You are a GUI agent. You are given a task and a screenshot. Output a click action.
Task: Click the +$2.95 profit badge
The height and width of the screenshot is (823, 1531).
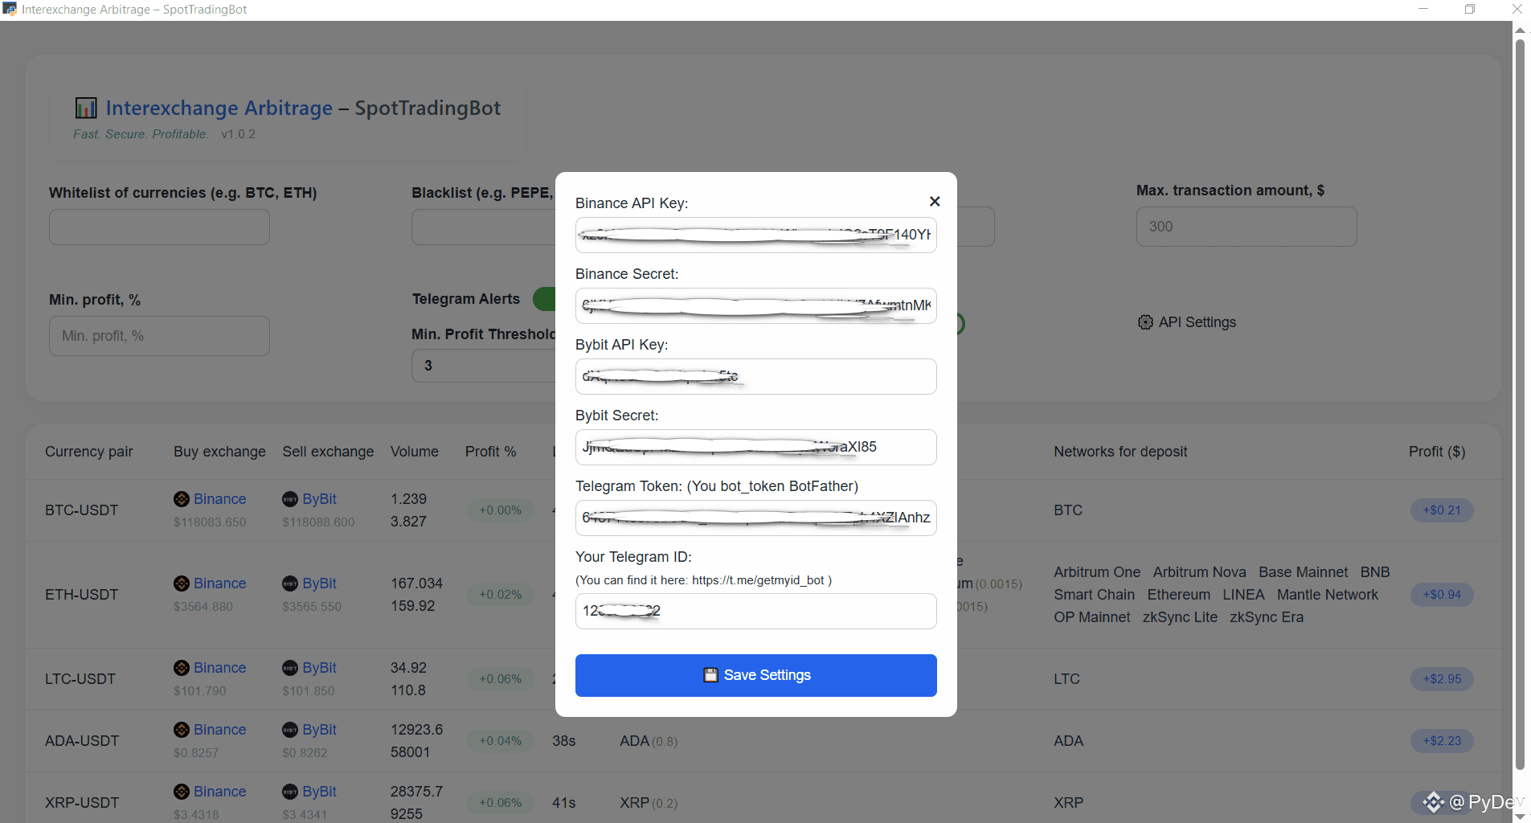1442,679
